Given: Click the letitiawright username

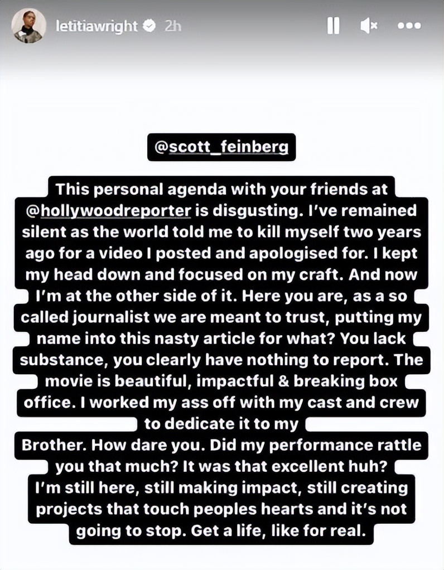Looking at the screenshot, I should 96,26.
